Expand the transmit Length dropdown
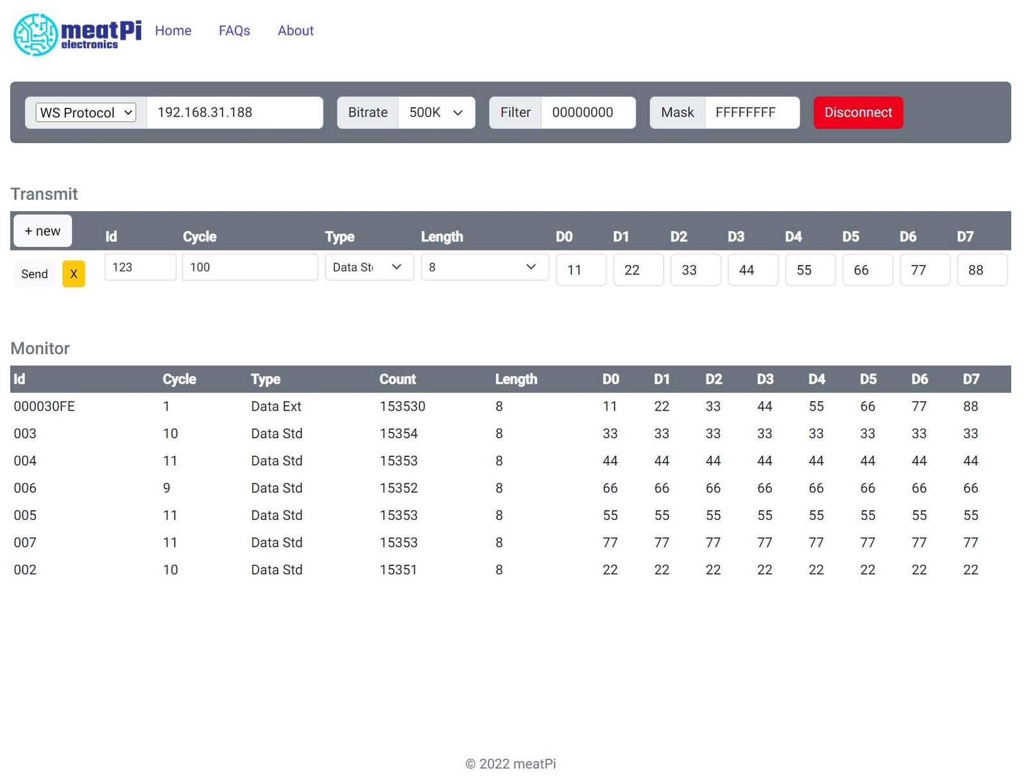The image size is (1026, 781). coord(484,268)
